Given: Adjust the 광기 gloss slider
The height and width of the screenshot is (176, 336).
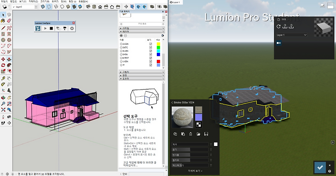Looking at the screenshot, I should click(190, 150).
